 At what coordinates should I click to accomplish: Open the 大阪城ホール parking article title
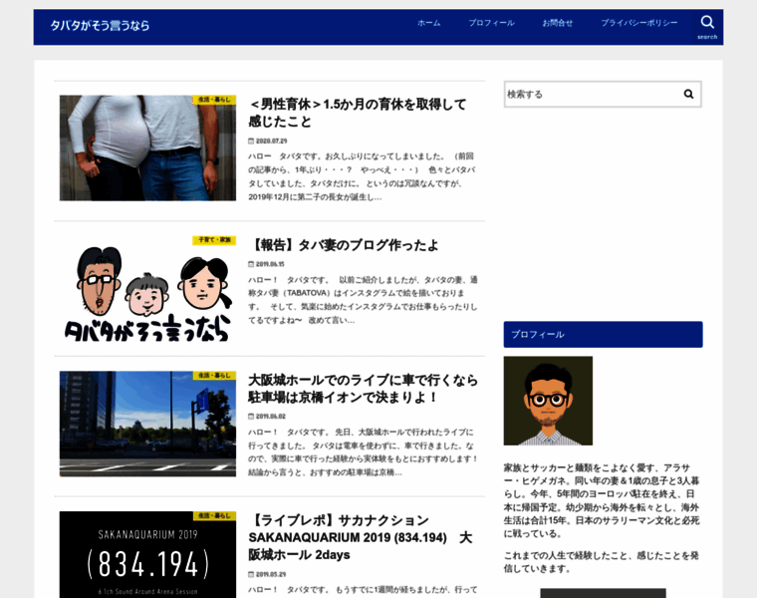point(363,388)
